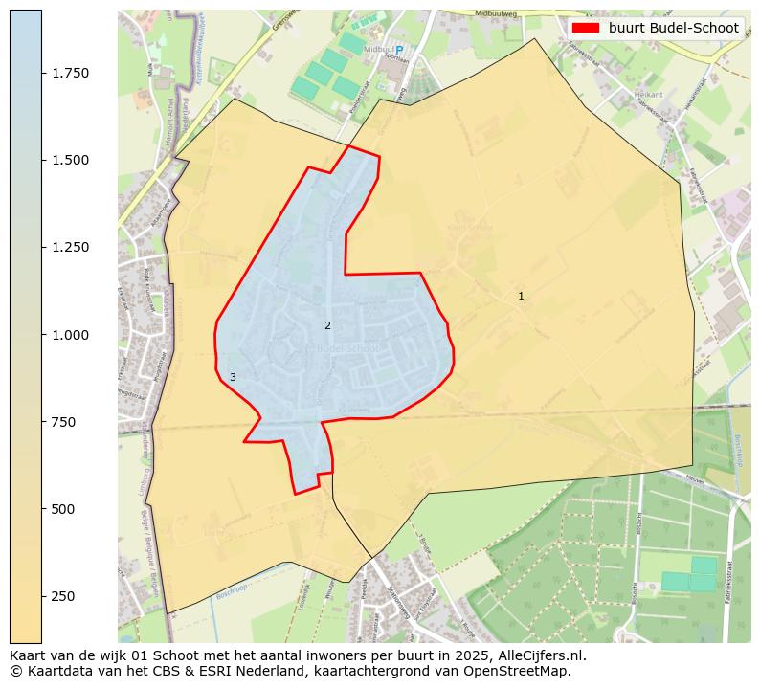Click neighborhood label number 1 on map
Image resolution: width=760 pixels, height=688 pixels.
click(521, 297)
